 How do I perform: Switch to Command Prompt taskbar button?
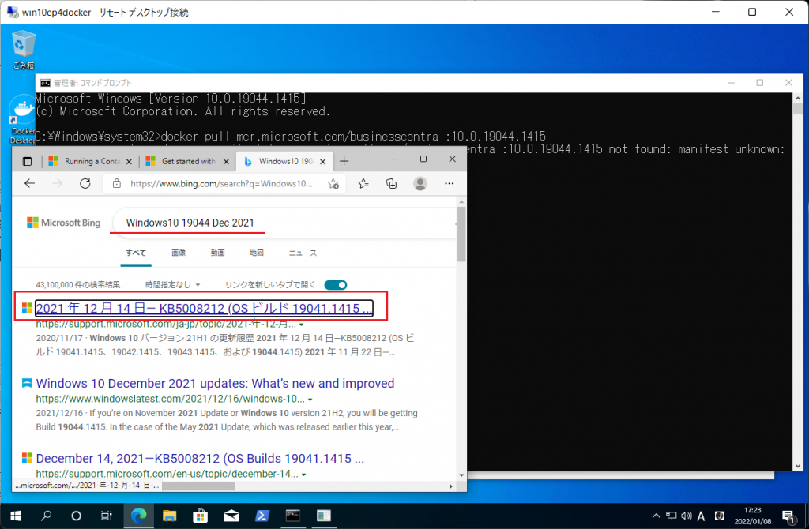click(293, 516)
